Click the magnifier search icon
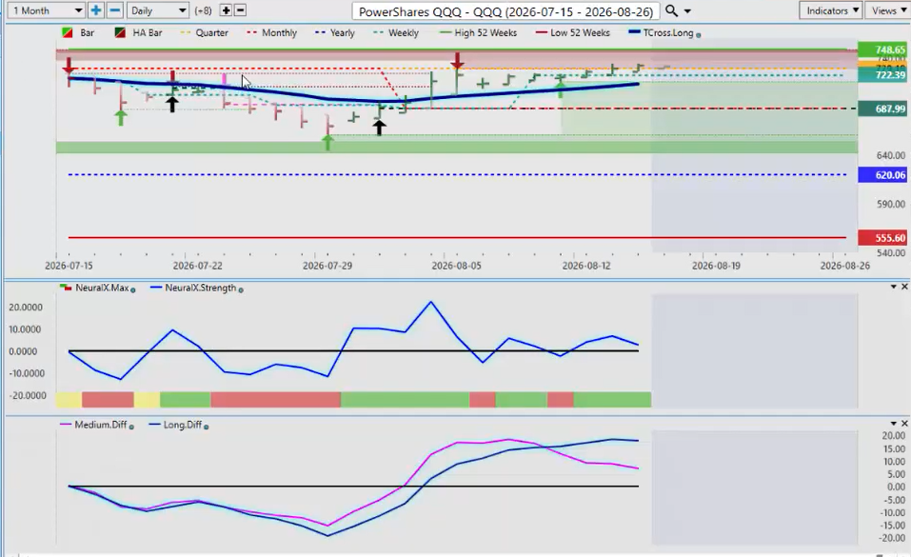The width and height of the screenshot is (911, 557). pyautogui.click(x=671, y=10)
